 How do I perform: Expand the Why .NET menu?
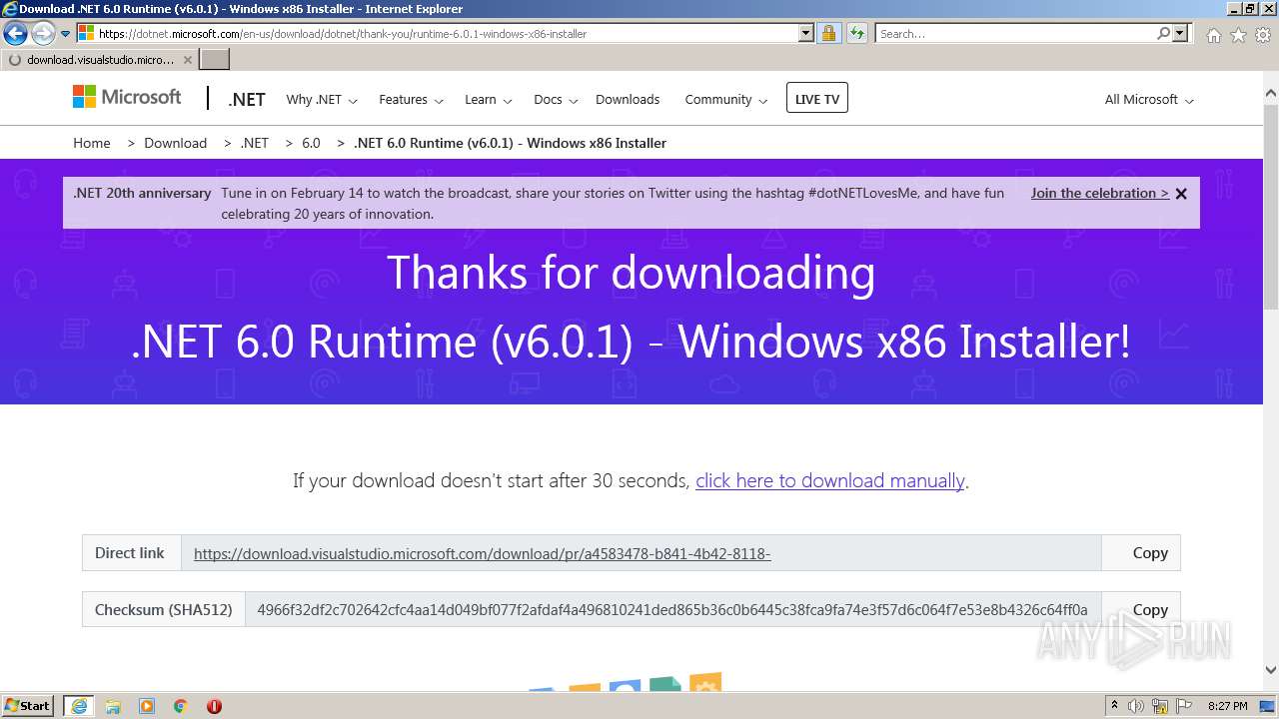click(321, 99)
